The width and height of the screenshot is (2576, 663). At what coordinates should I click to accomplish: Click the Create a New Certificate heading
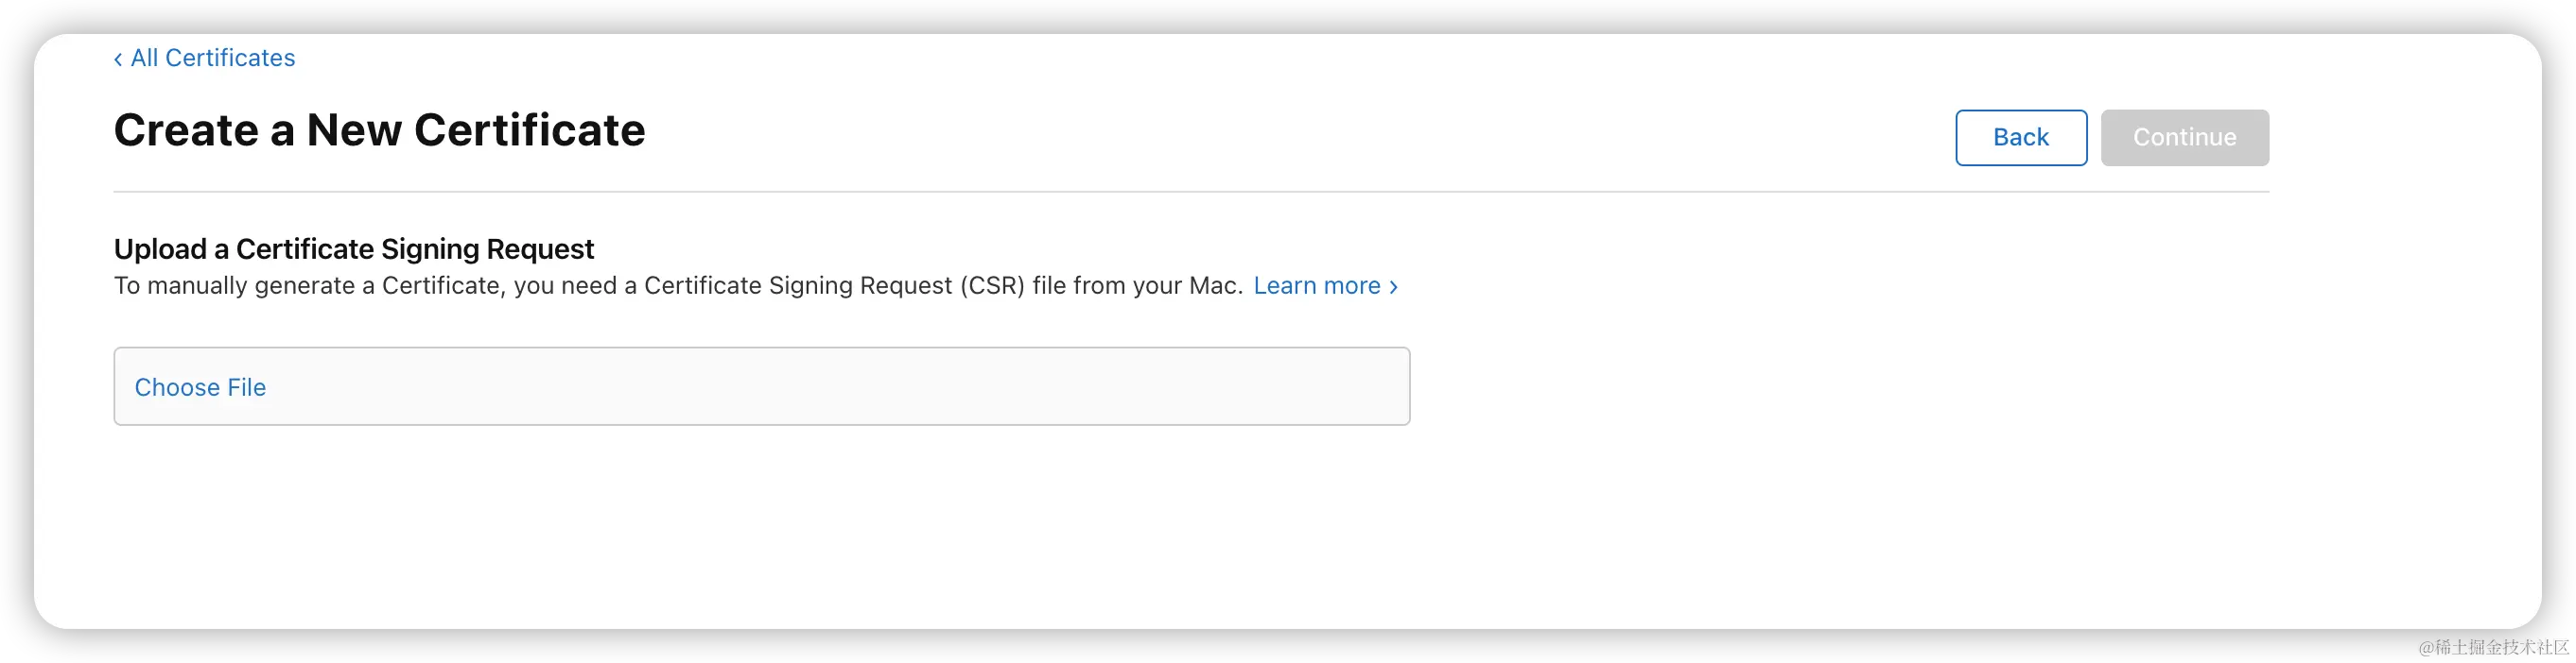click(x=379, y=129)
